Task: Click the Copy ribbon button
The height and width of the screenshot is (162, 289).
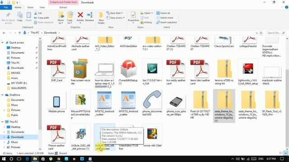Action: [x=20, y=17]
